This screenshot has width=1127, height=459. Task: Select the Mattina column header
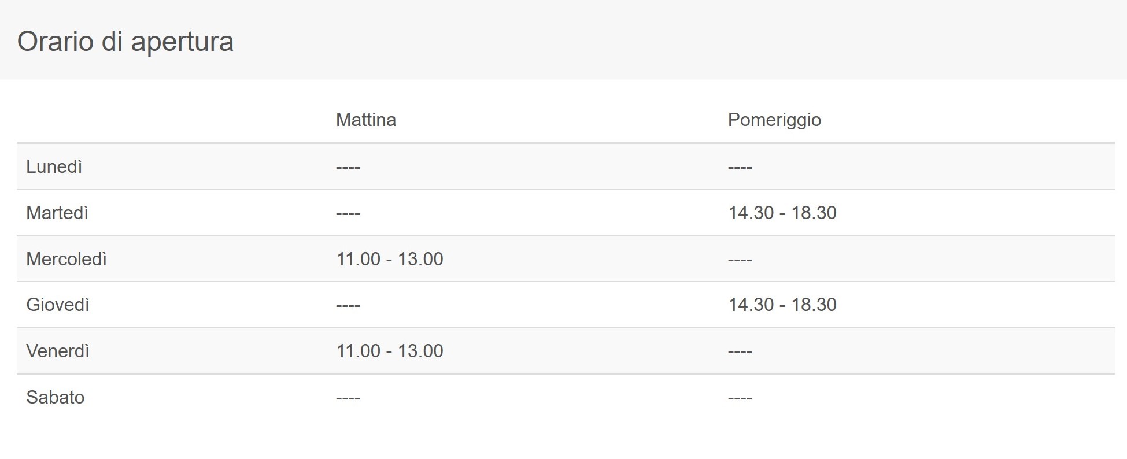coord(366,120)
